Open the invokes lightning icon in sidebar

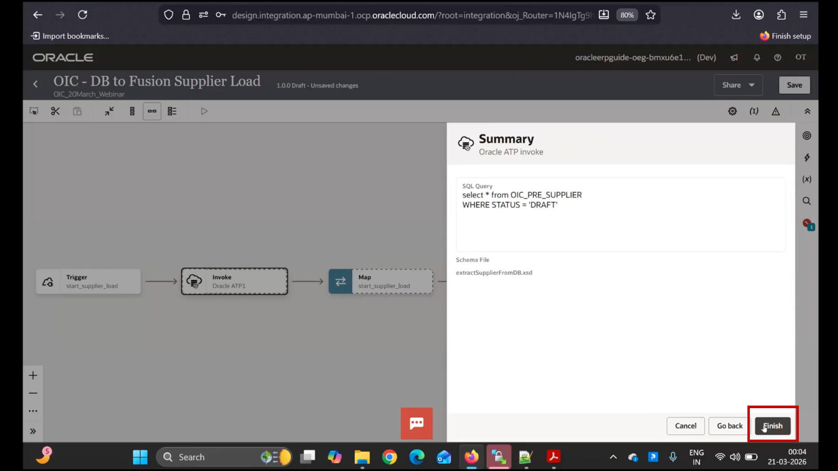tap(807, 157)
